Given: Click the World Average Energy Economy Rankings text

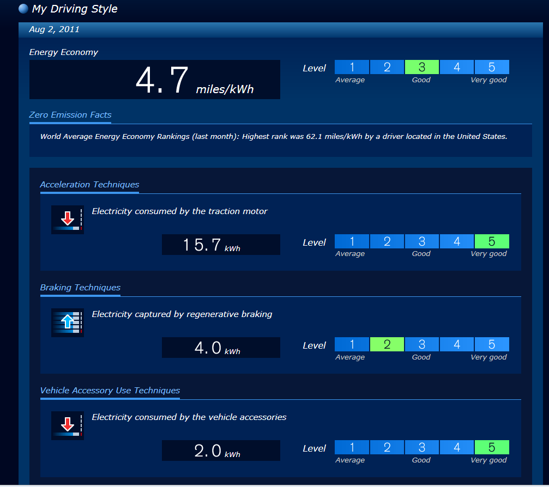Looking at the screenshot, I should [273, 136].
